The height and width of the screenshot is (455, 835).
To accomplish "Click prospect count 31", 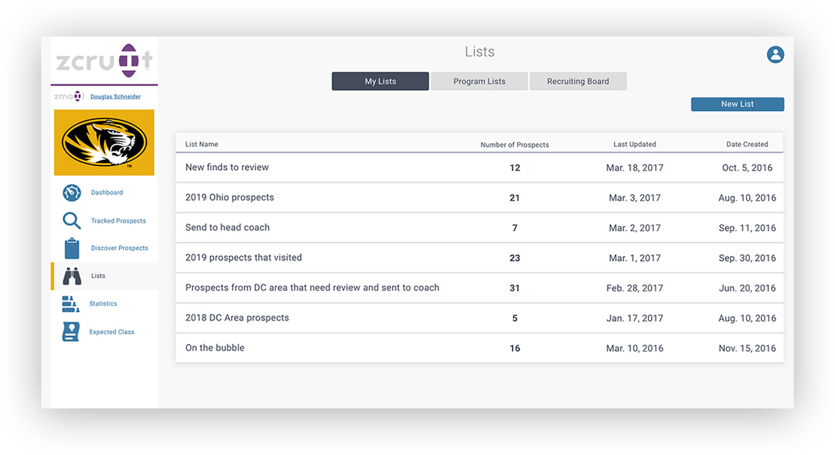I will coord(515,288).
